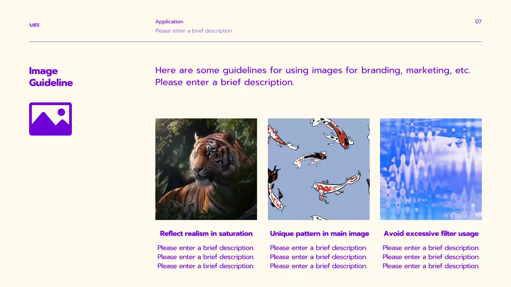Select the Application header label

pyautogui.click(x=169, y=22)
